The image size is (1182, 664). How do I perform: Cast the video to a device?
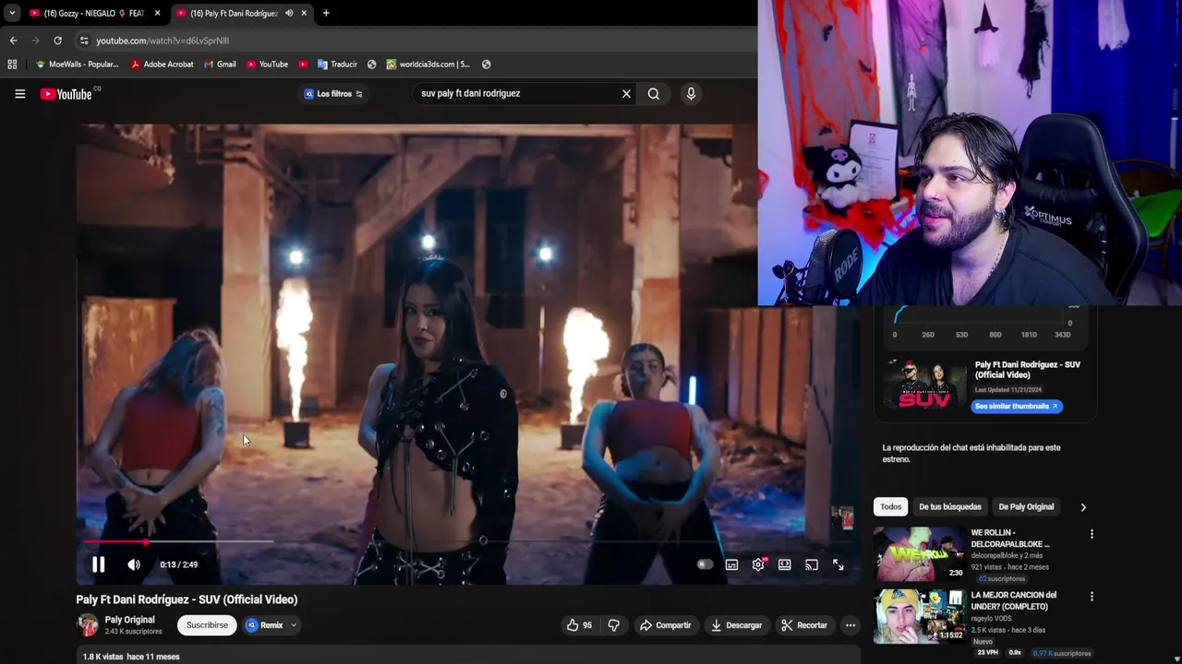click(812, 564)
